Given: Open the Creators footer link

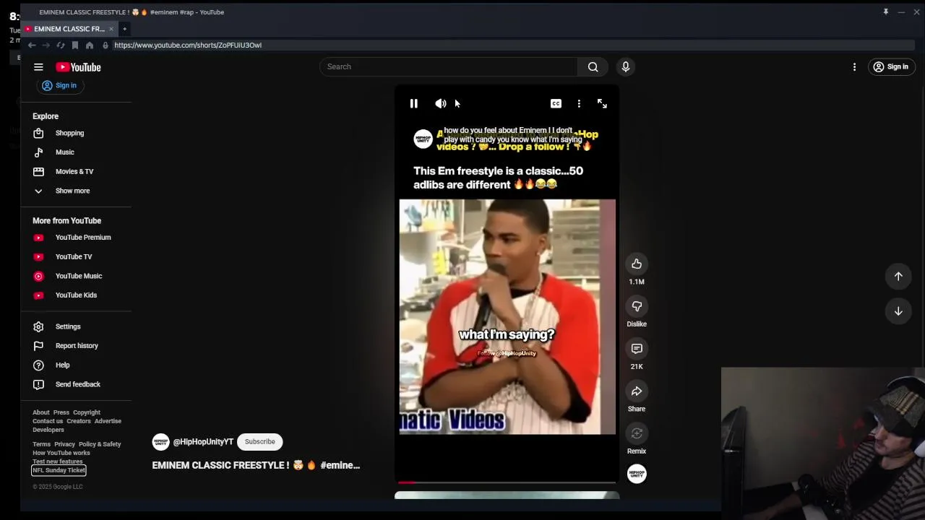Looking at the screenshot, I should coord(79,421).
